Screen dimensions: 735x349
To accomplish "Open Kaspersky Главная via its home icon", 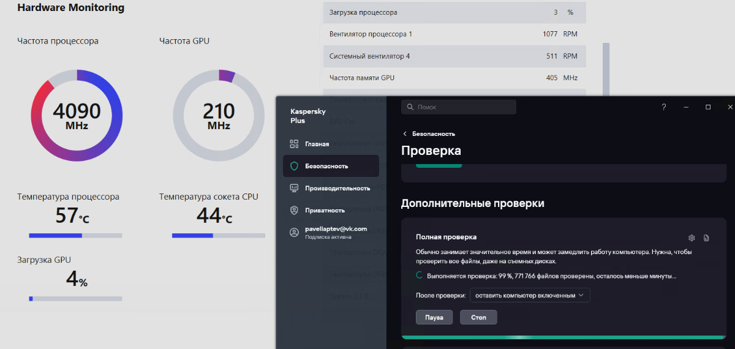I will pos(294,144).
